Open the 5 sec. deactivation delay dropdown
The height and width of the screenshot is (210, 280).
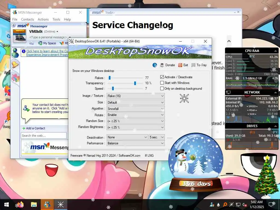157,137
